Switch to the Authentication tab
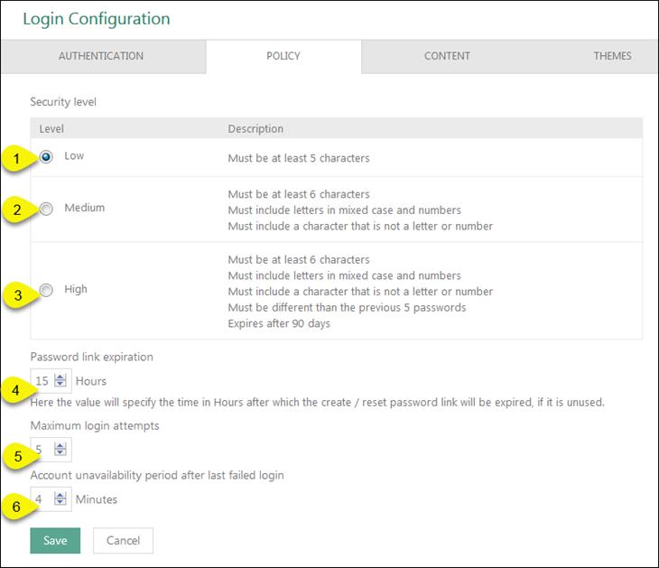Screen dimensions: 659x568 click(101, 56)
